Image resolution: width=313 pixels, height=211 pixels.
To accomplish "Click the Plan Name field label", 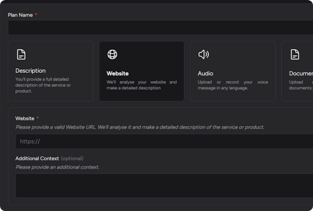I will tap(20, 15).
